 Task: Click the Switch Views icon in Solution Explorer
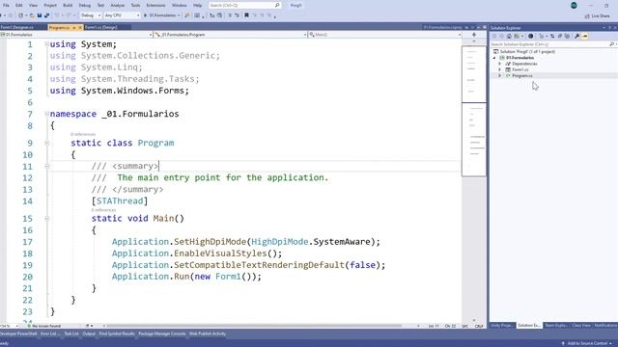[517, 36]
